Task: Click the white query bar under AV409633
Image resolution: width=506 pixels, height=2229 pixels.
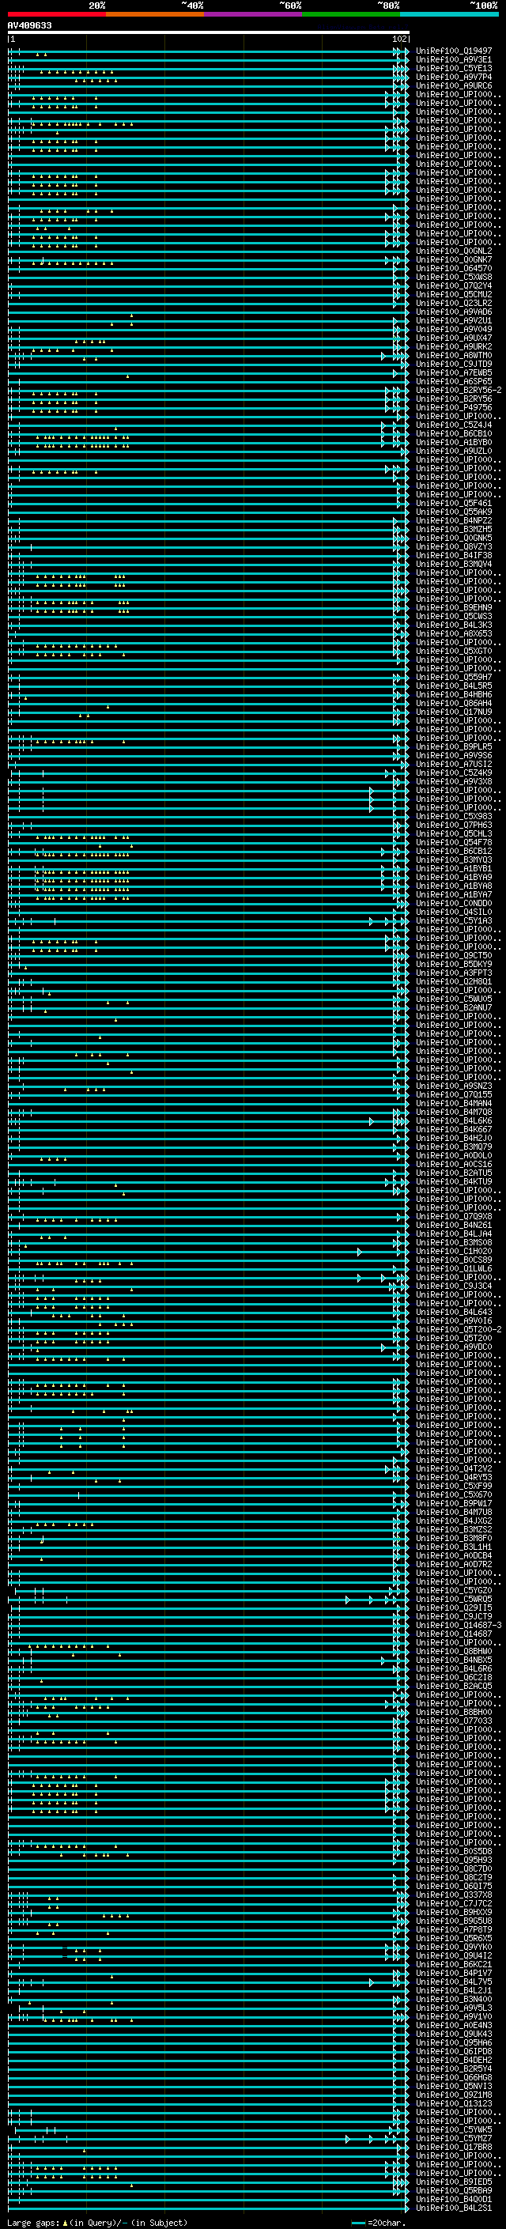Action: (x=209, y=32)
